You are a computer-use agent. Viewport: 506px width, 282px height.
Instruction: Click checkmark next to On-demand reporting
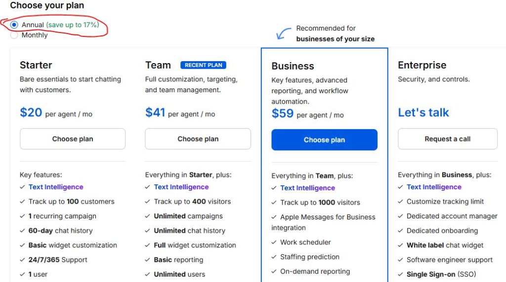[274, 271]
